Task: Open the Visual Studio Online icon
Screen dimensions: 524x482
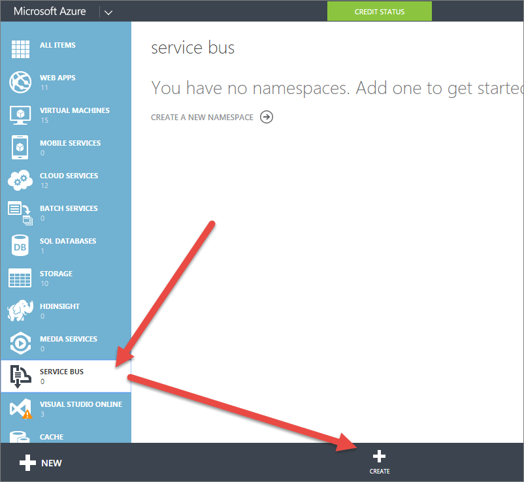Action: [21, 408]
